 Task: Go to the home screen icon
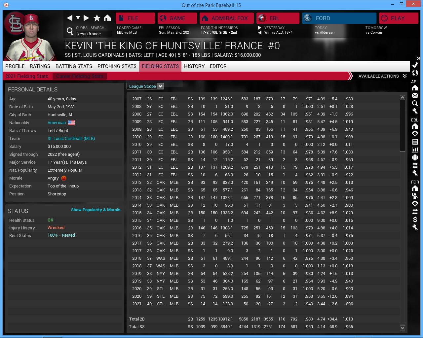107,18
